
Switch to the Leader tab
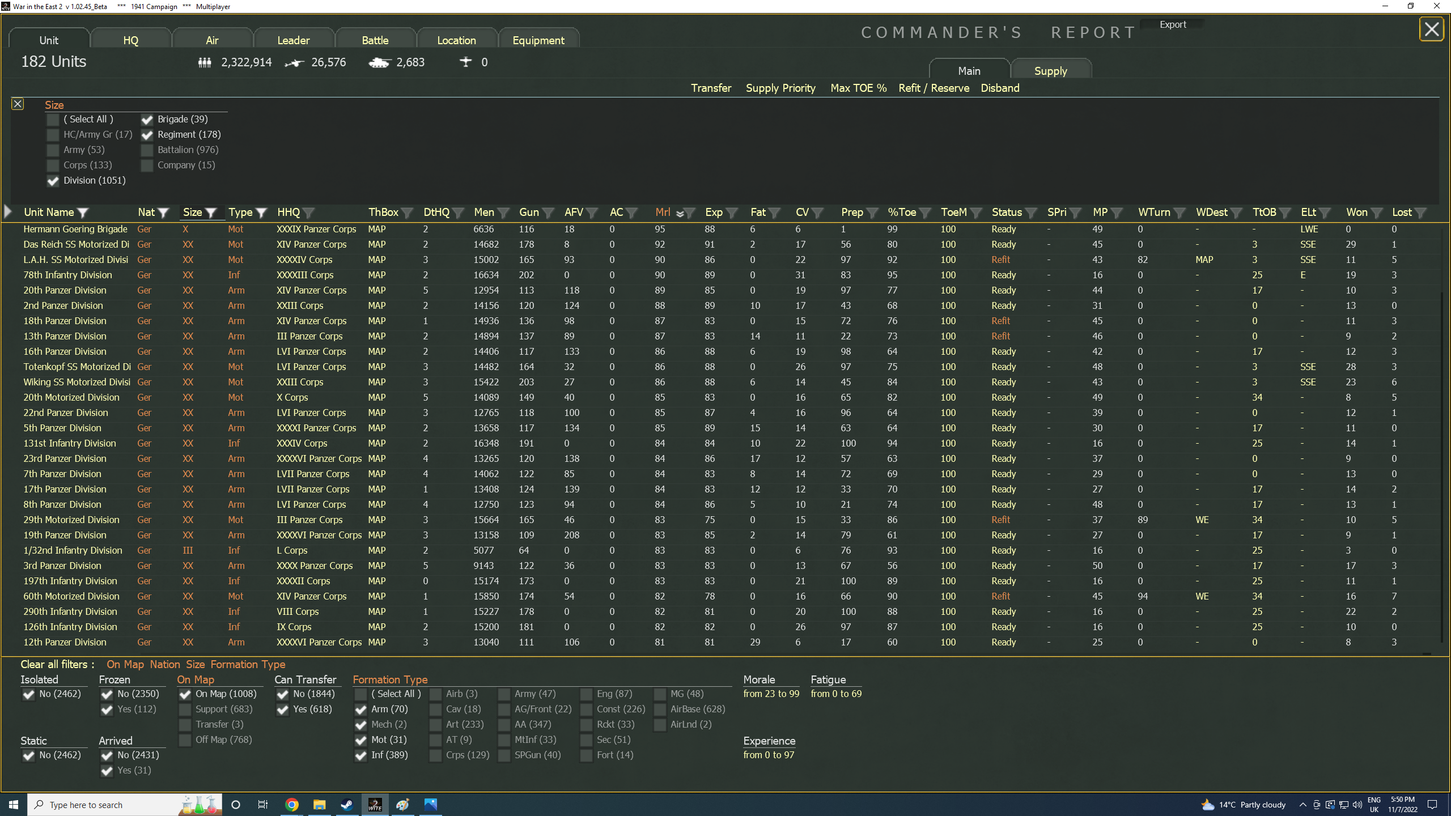[293, 40]
